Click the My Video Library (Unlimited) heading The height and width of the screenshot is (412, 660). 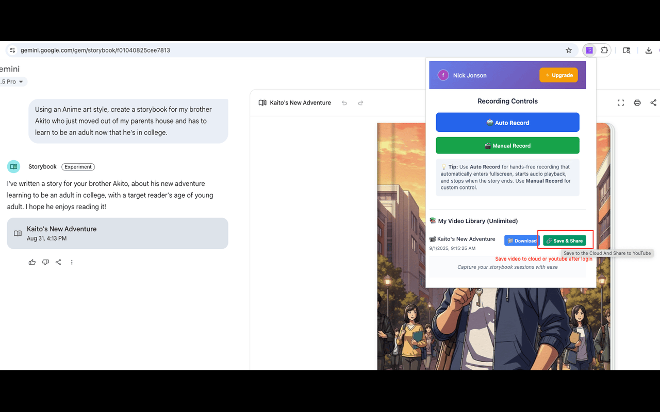click(x=474, y=221)
